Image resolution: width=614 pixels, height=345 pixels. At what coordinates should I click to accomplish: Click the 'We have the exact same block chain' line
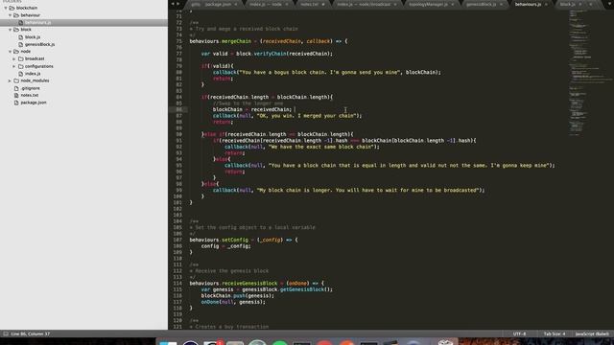click(x=302, y=147)
